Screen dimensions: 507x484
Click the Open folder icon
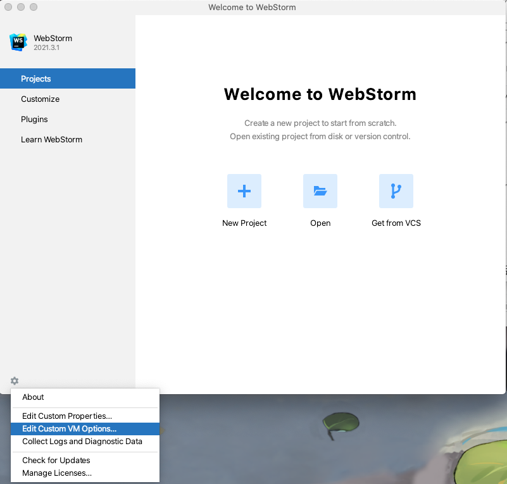coord(320,191)
